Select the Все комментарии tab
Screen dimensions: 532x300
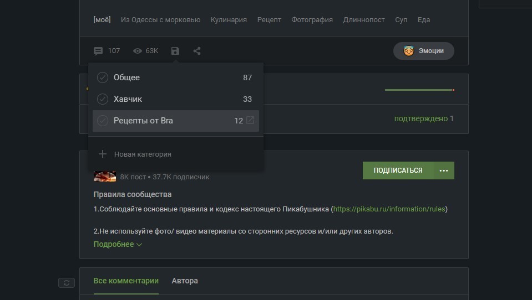126,281
